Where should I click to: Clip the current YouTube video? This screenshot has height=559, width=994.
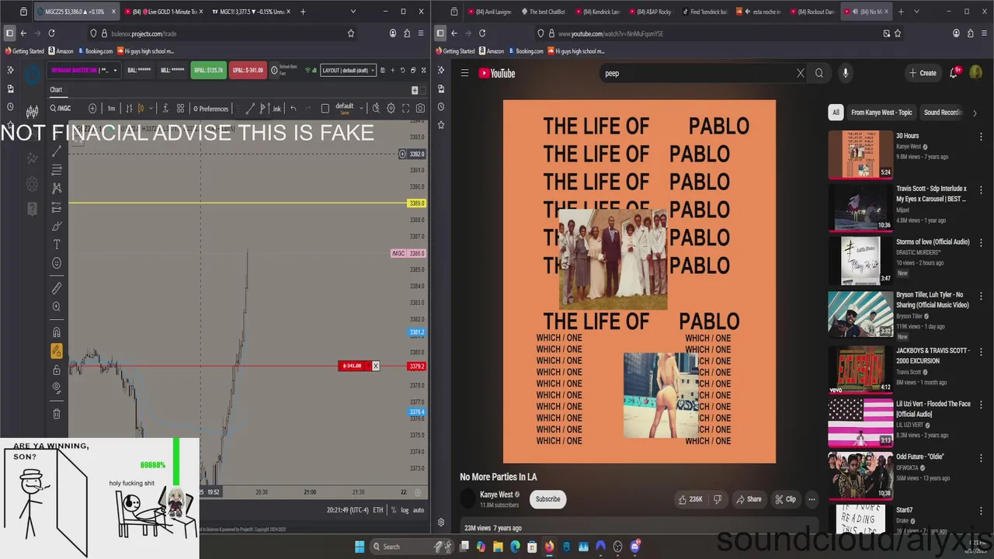786,499
